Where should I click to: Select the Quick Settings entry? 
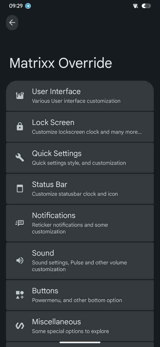tap(80, 158)
